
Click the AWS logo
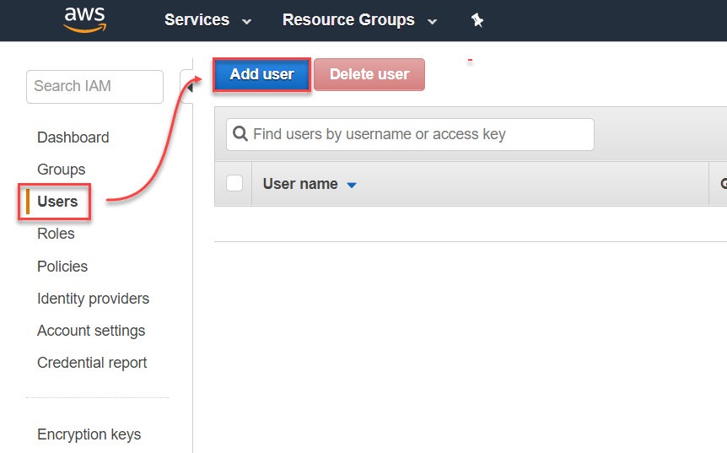point(85,20)
